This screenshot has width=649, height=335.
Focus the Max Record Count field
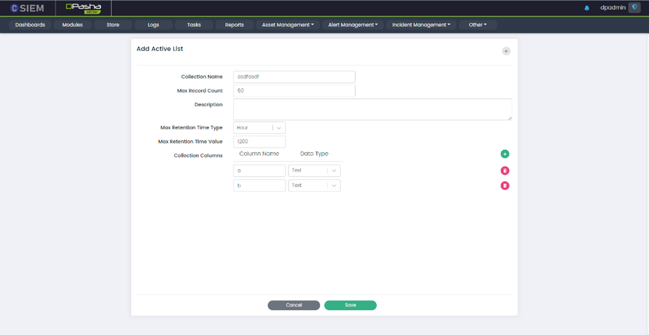point(294,91)
